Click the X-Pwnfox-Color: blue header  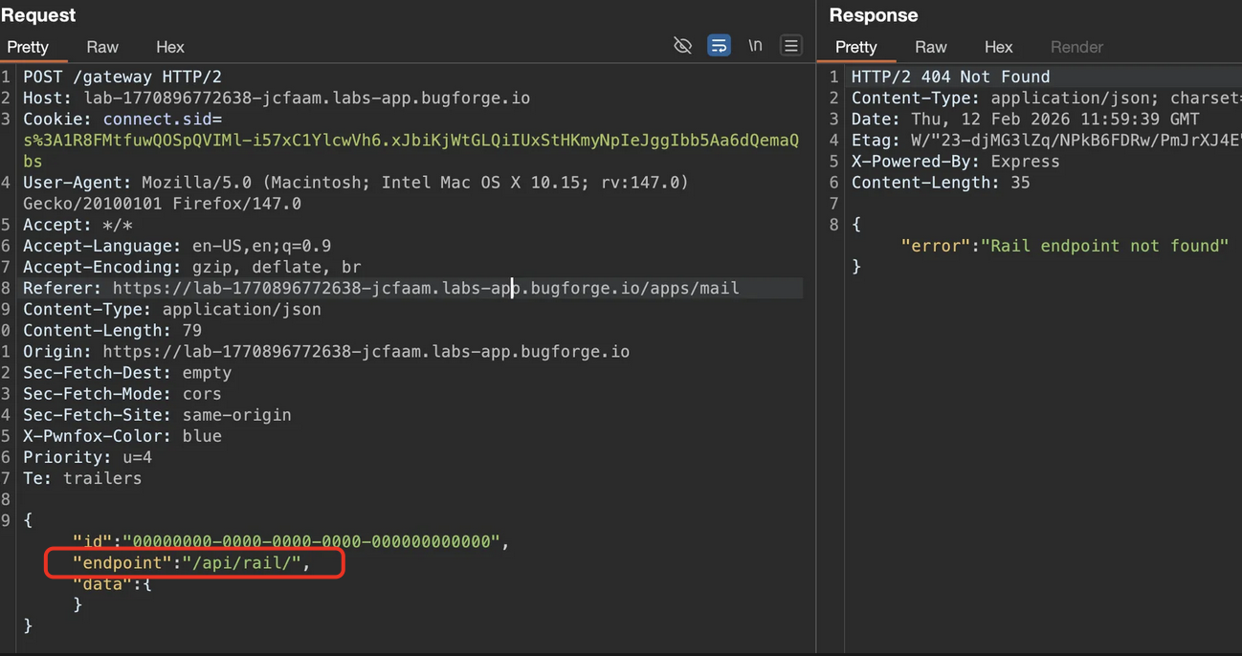[122, 436]
